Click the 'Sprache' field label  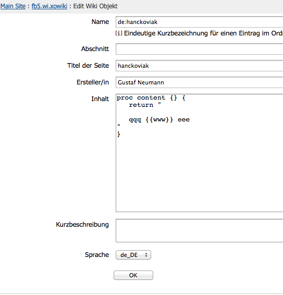point(97,255)
